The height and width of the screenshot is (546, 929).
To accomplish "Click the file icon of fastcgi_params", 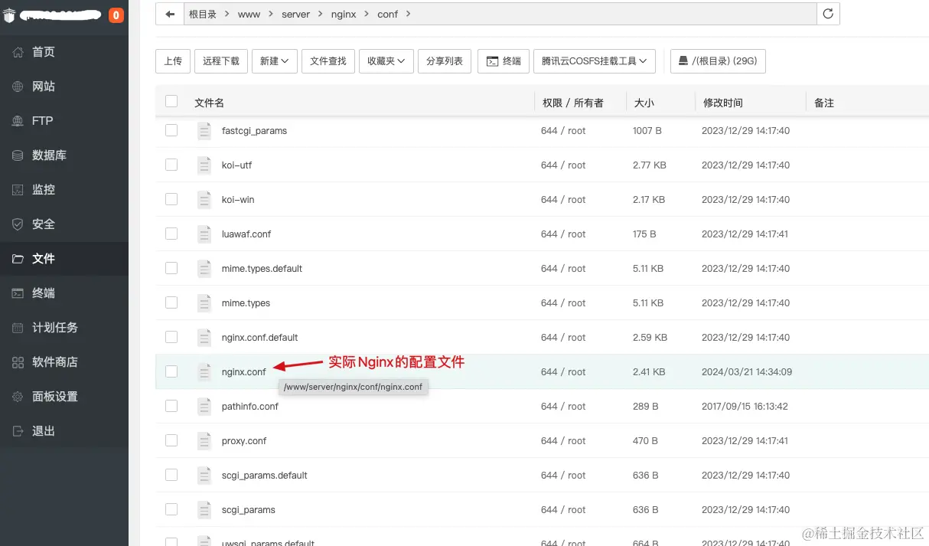I will click(x=204, y=131).
